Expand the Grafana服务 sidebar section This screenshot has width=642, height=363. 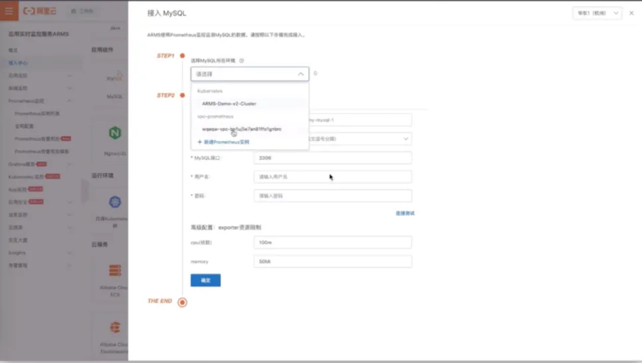(69, 164)
